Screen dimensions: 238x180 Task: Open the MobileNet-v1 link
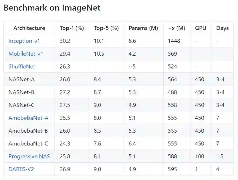pyautogui.click(x=26, y=54)
